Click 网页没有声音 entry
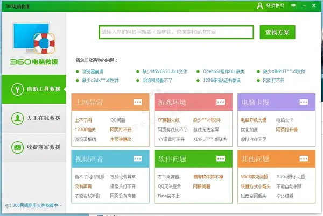The height and width of the screenshot is (216, 323). pyautogui.click(x=123, y=196)
